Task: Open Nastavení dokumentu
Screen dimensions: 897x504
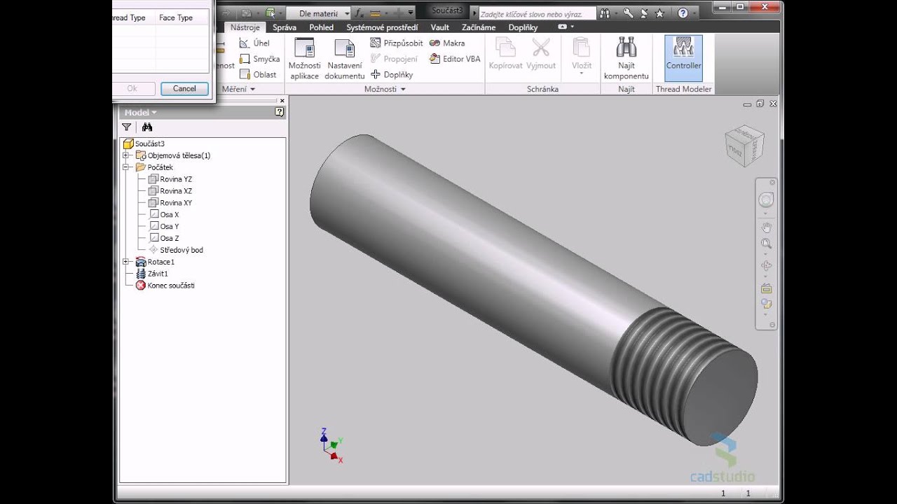Action: click(x=344, y=58)
